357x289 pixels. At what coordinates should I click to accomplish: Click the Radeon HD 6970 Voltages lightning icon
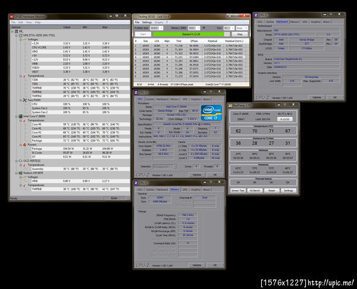coord(24,177)
